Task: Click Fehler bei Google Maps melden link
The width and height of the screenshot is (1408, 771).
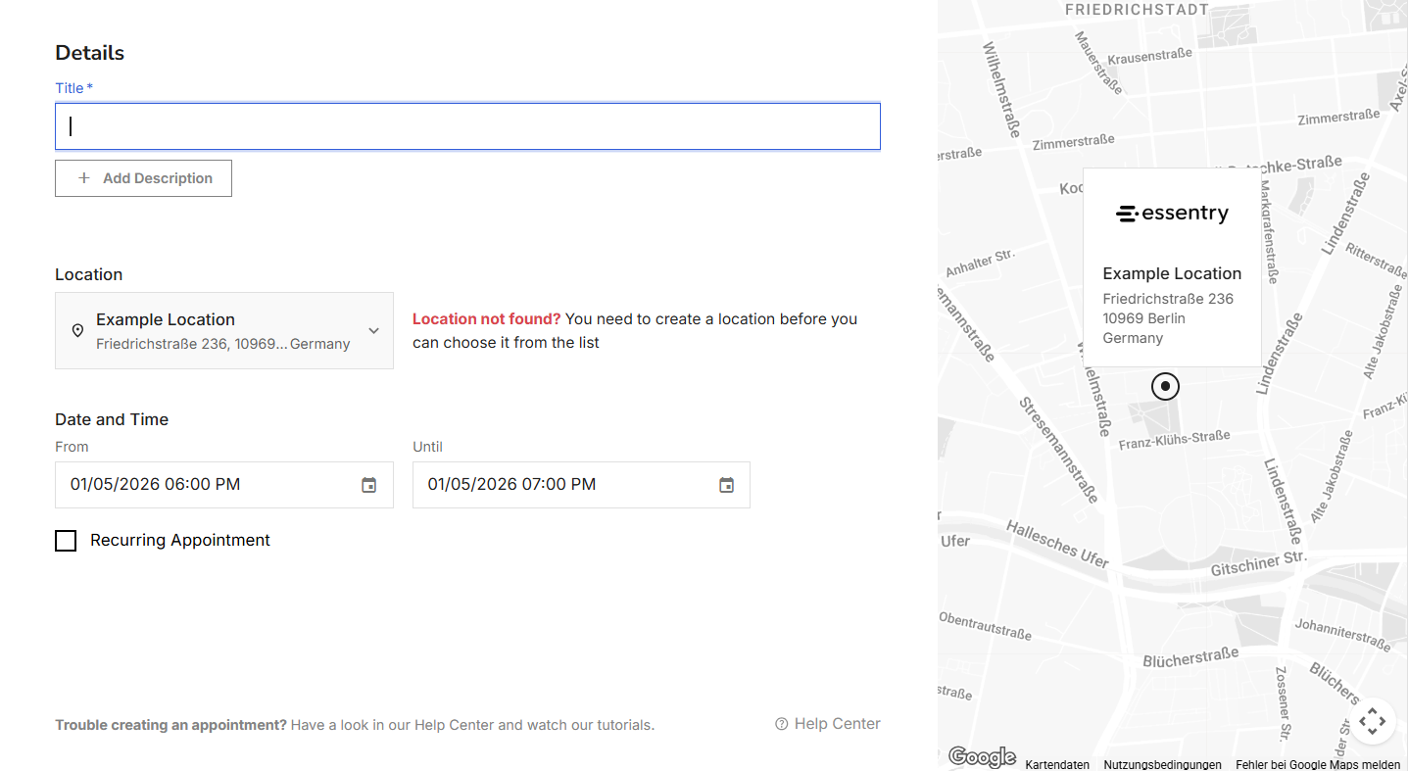Action: pos(1318,765)
